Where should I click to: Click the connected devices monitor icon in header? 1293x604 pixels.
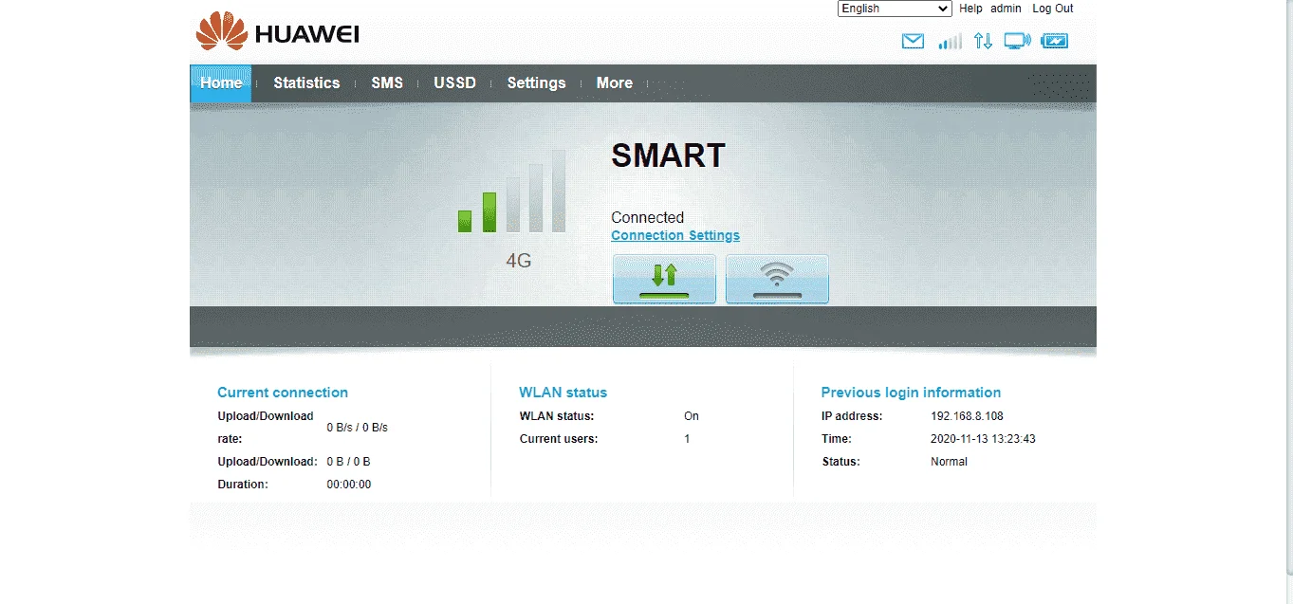pyautogui.click(x=1017, y=41)
